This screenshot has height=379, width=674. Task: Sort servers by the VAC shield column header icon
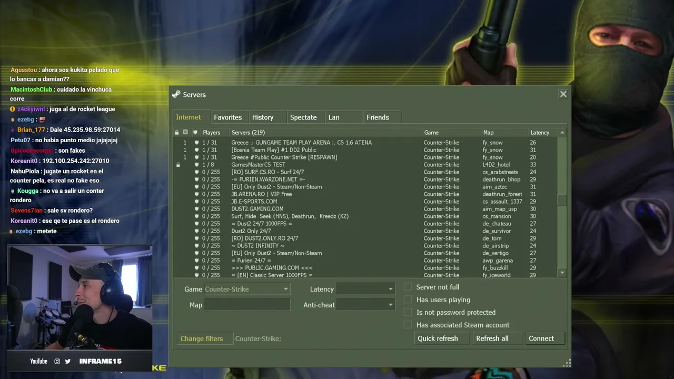pyautogui.click(x=195, y=132)
